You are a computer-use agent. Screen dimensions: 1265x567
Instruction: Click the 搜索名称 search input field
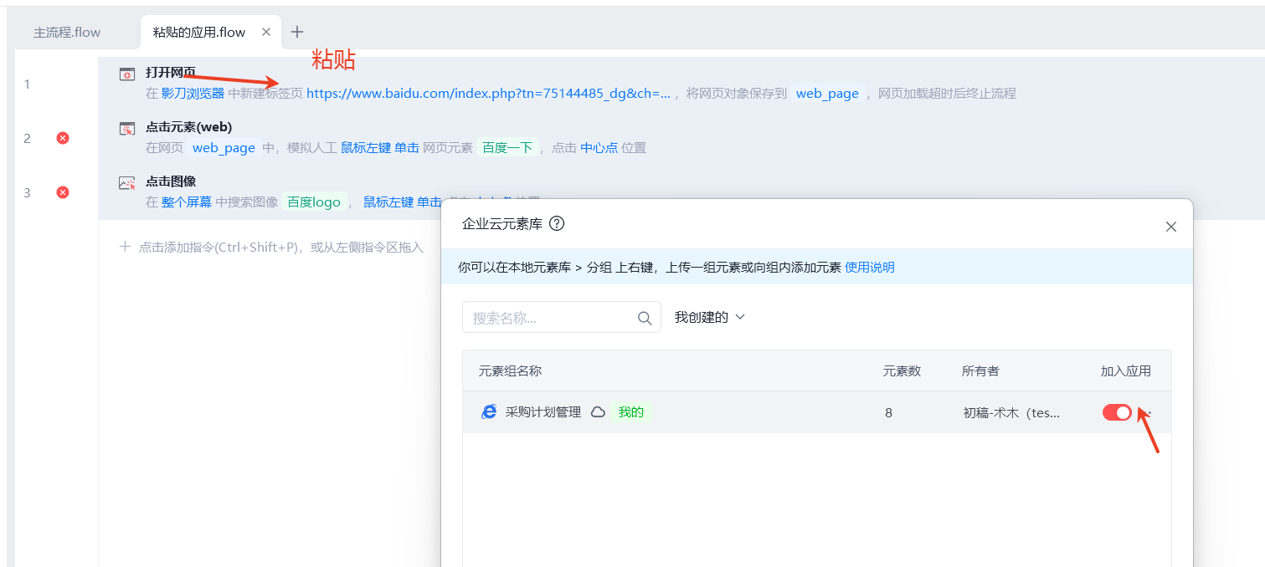pos(548,318)
